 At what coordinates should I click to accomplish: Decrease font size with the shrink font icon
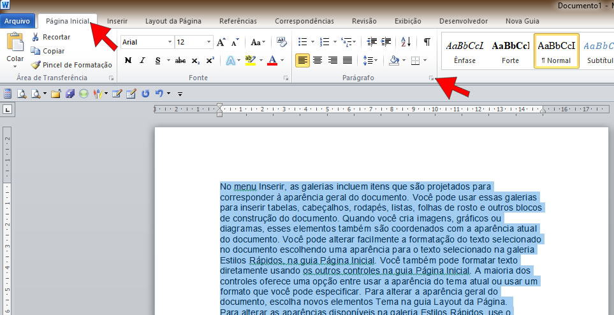235,42
